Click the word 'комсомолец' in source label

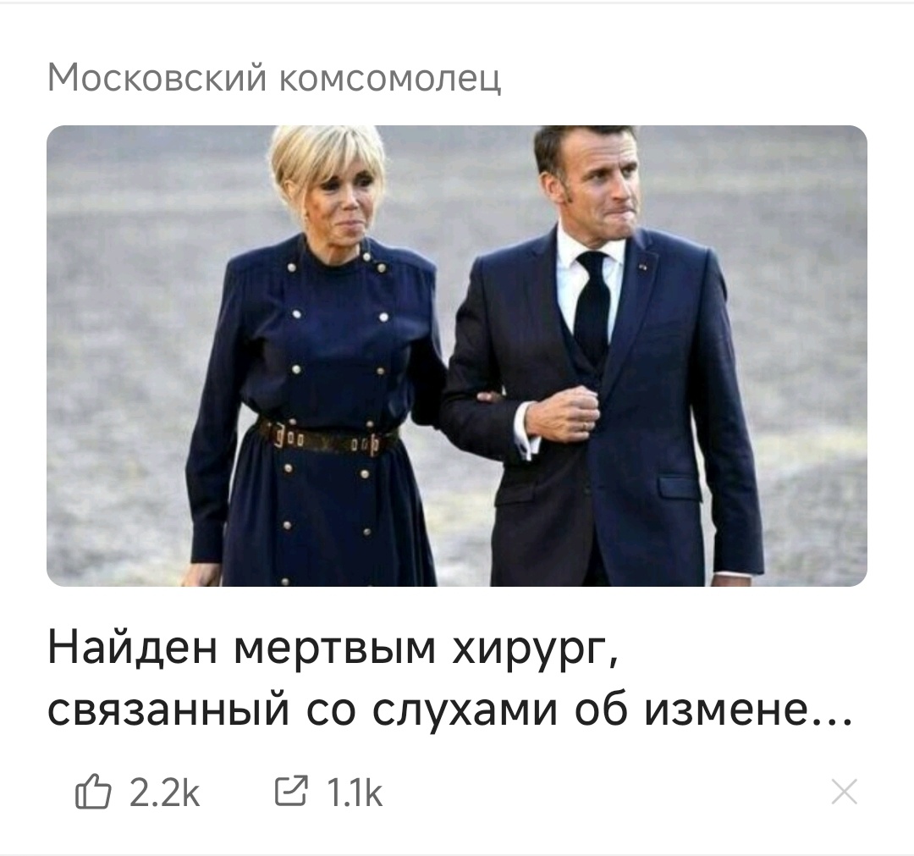tap(390, 78)
